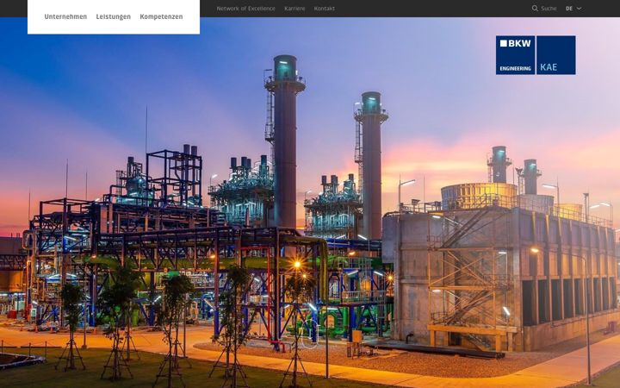This screenshot has height=388, width=620.
Task: Go to Network of Excellence page
Action: [245, 9]
